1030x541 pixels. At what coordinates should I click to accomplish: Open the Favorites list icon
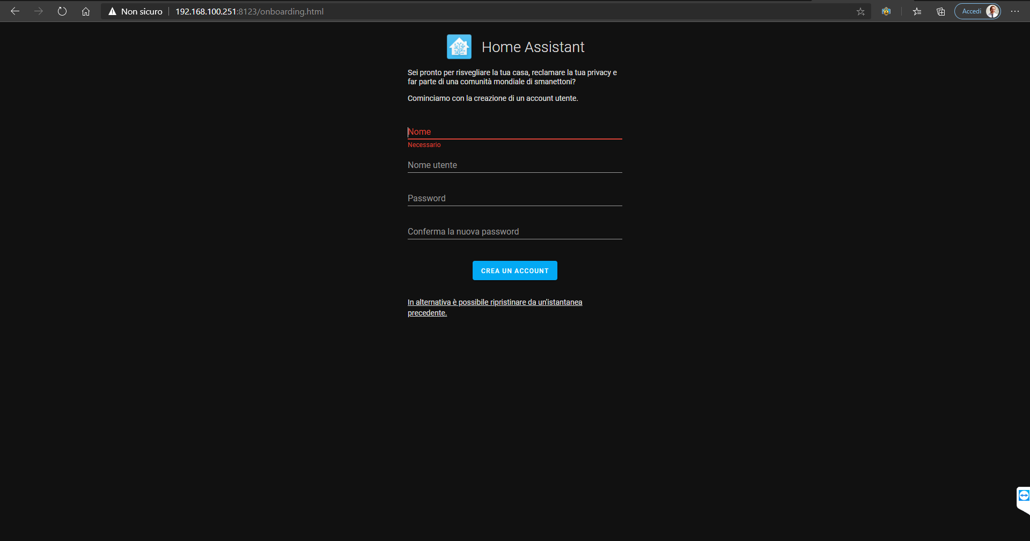pos(917,11)
